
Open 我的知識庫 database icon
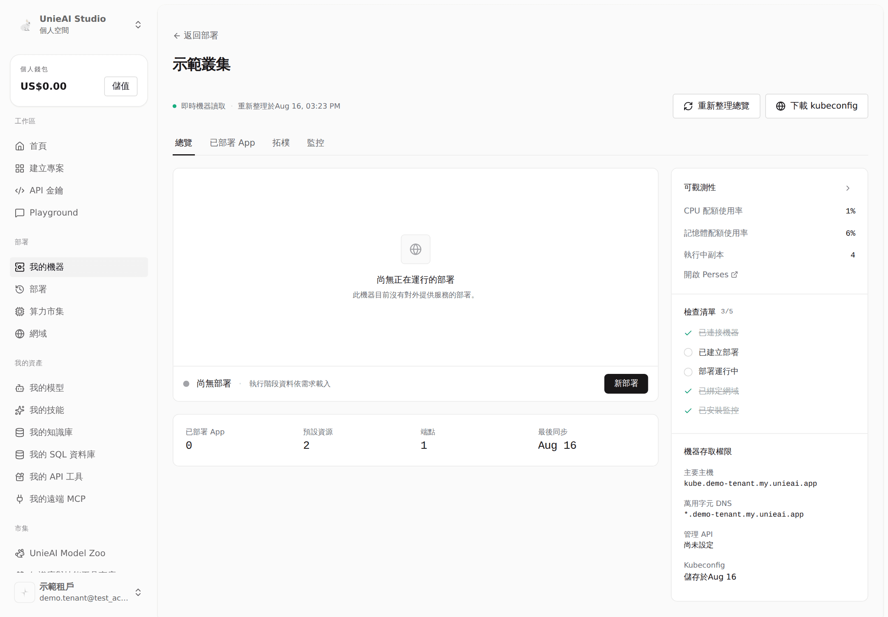click(20, 432)
